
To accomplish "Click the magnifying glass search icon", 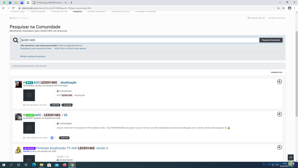I will (15, 40).
